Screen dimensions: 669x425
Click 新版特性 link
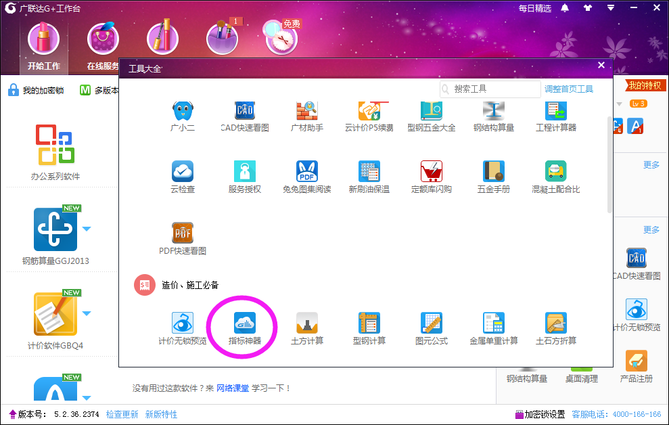(x=161, y=414)
